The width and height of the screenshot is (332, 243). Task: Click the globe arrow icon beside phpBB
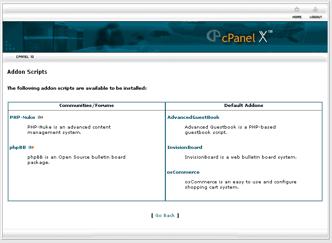tap(31, 148)
